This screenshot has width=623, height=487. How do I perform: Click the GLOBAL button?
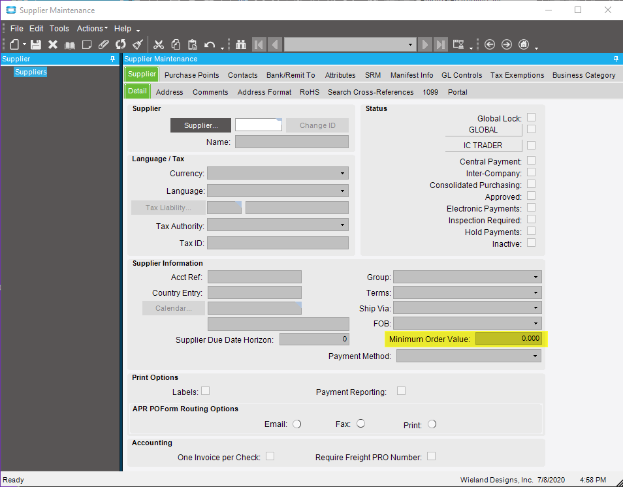(483, 130)
